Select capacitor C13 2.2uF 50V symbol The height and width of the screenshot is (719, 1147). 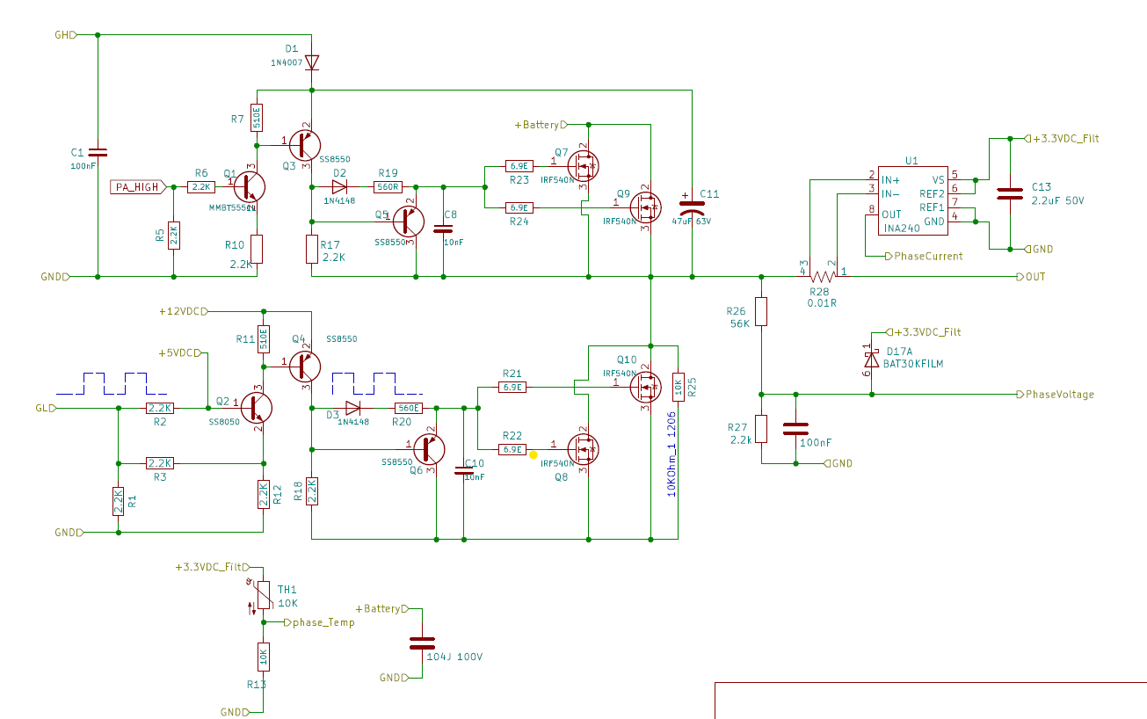click(1011, 193)
